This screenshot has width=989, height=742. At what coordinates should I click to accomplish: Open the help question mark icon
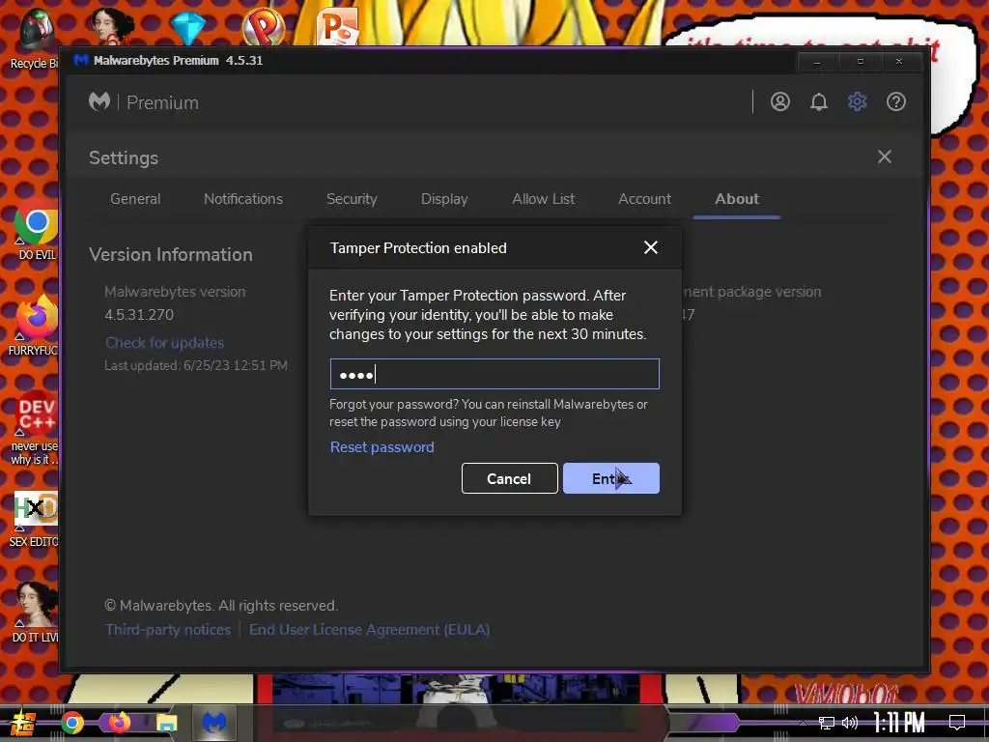(x=895, y=101)
